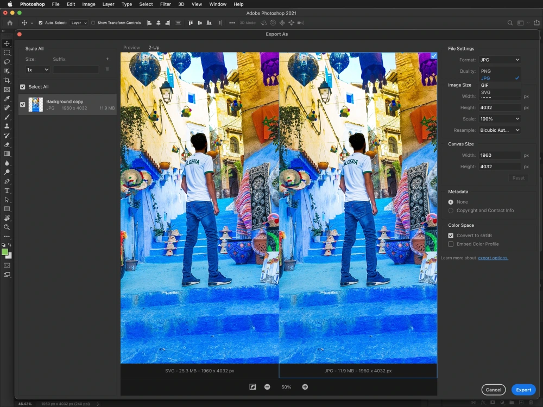Select Copyright and Contact Info radio button

(x=451, y=211)
